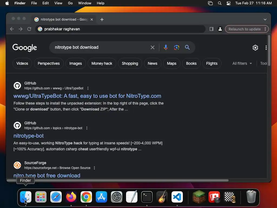Open Google Chrome dock icon
This screenshot has width=277, height=208.
coord(86,197)
